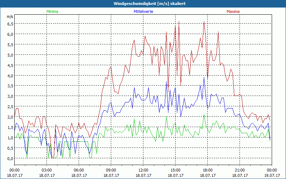This screenshot has height=179, width=286.
Task: Click the red Maxima legend label
Action: tap(233, 11)
